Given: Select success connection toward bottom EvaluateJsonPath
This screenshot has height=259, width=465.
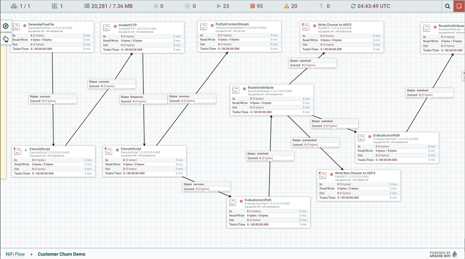Looking at the screenshot, I should (207, 186).
